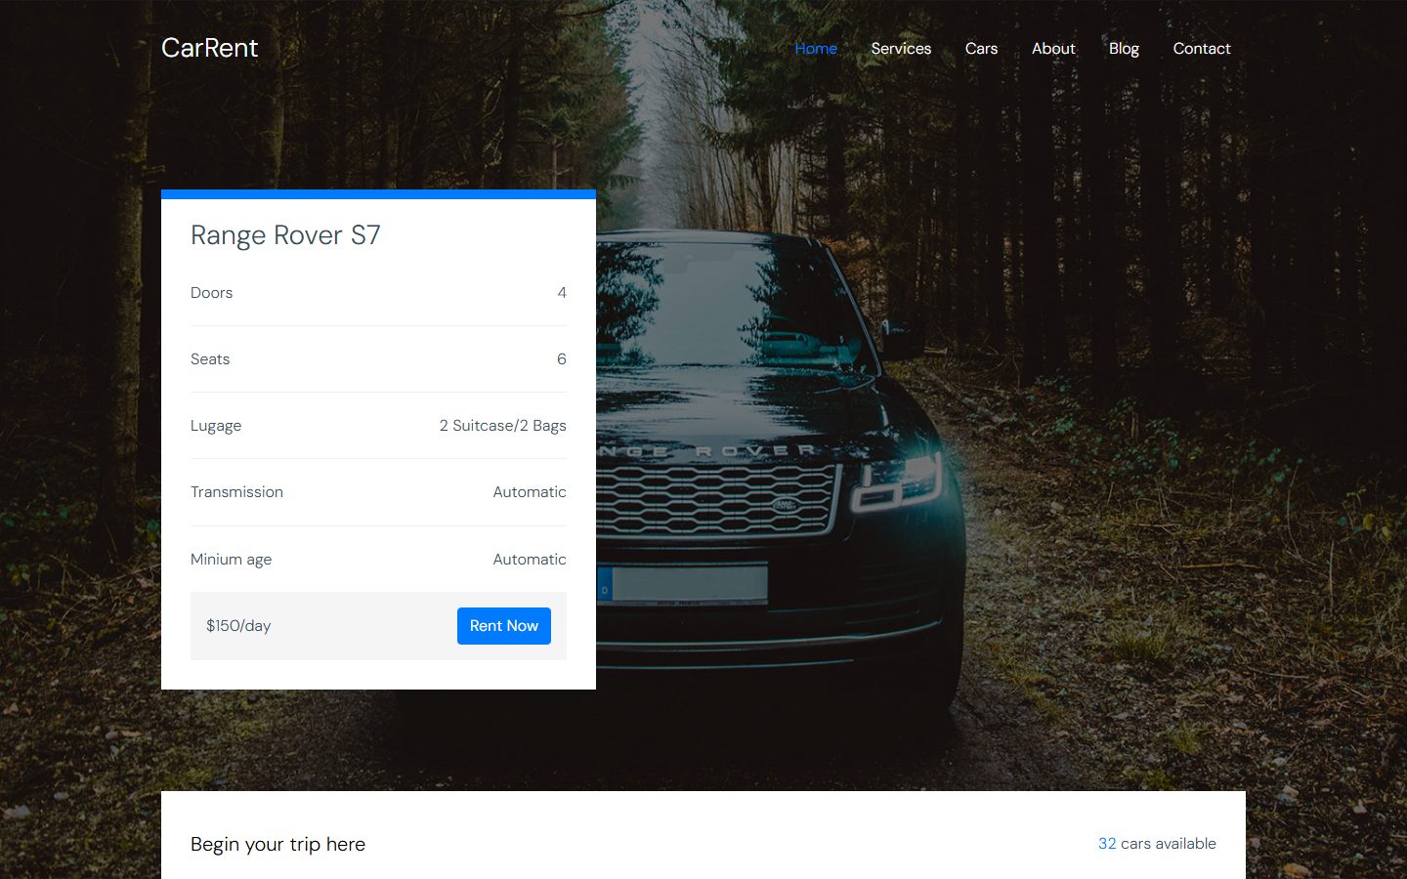Image resolution: width=1407 pixels, height=879 pixels.
Task: Click the Rent Now button
Action: click(x=504, y=626)
